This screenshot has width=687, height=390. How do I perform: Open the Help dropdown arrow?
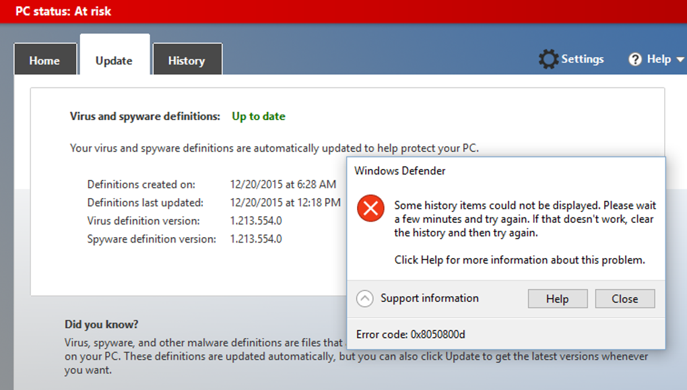pyautogui.click(x=680, y=59)
